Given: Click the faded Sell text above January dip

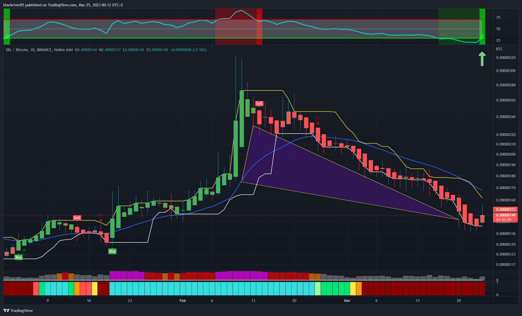Looking at the screenshot, I should click(x=100, y=215).
